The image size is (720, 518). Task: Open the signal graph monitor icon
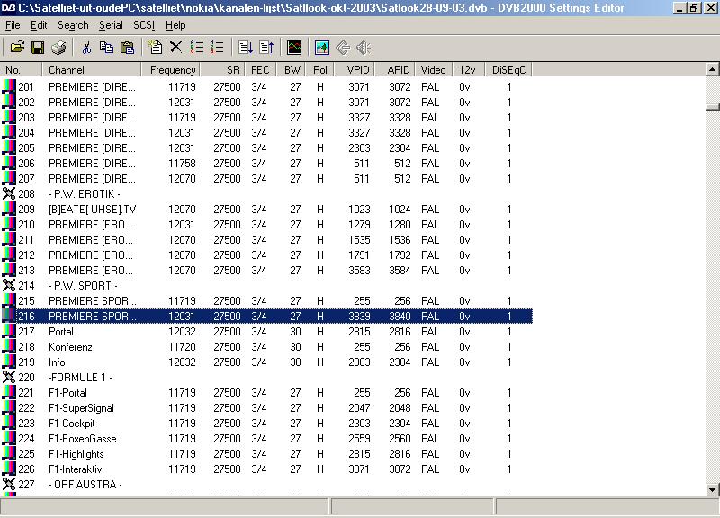pyautogui.click(x=294, y=48)
